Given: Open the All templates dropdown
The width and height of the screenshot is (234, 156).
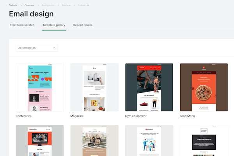Looking at the screenshot, I should click(37, 48).
